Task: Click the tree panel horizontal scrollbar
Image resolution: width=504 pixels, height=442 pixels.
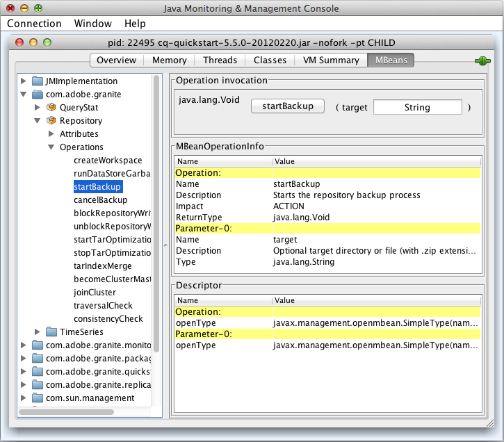Action: (x=66, y=412)
